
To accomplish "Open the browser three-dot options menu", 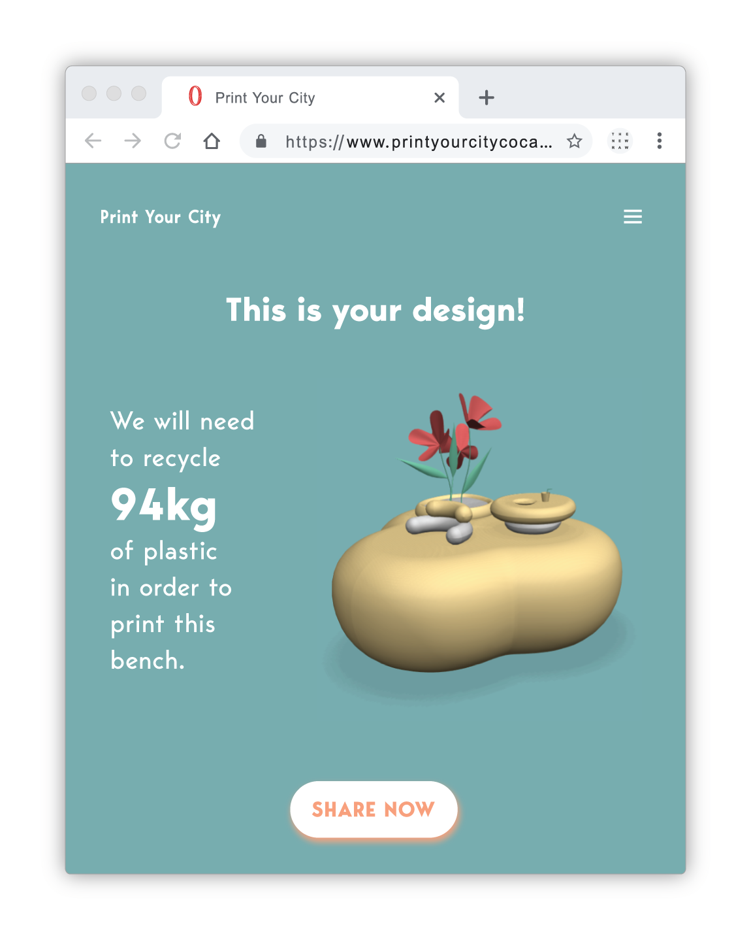I will (660, 141).
